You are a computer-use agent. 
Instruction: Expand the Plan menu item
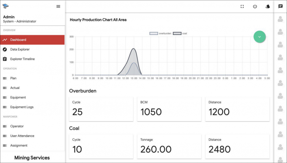(13, 78)
